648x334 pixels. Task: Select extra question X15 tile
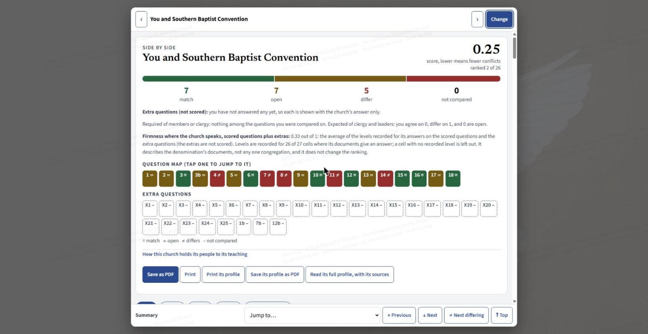click(x=395, y=209)
